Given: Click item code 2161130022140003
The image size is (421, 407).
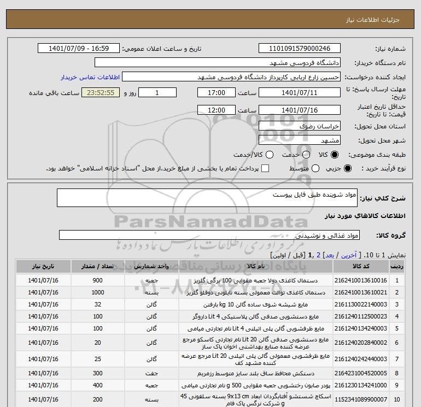Looking at the screenshot, I should [x=361, y=304].
